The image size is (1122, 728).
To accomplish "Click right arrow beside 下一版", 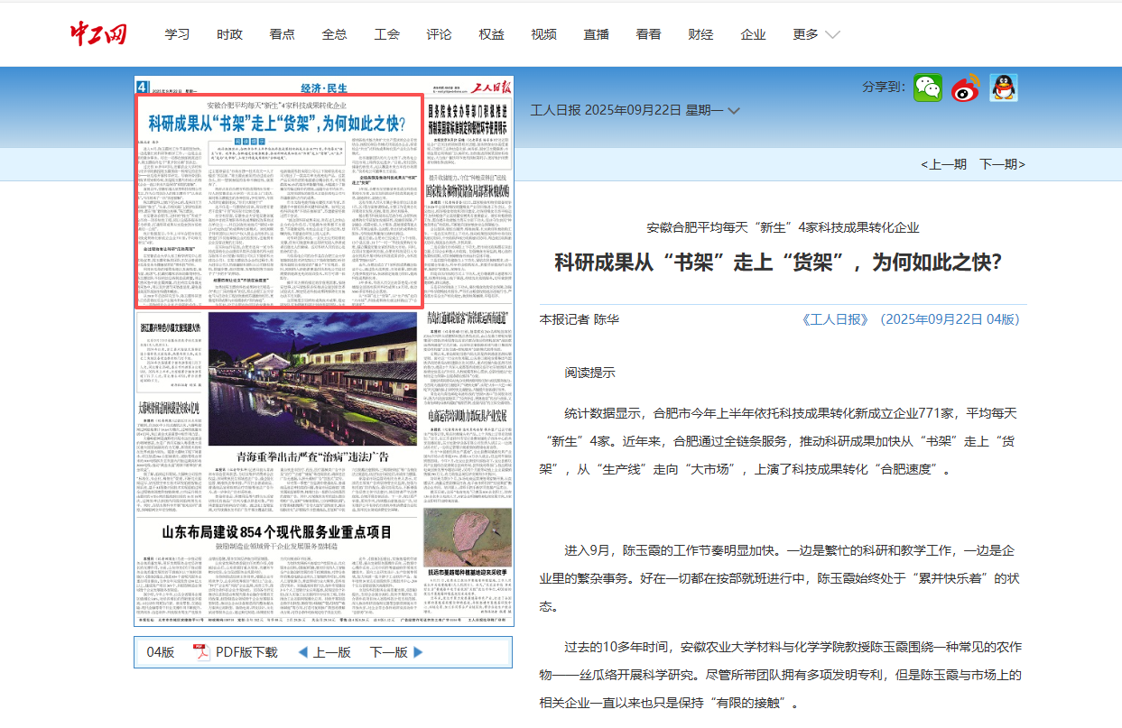I will [x=418, y=652].
